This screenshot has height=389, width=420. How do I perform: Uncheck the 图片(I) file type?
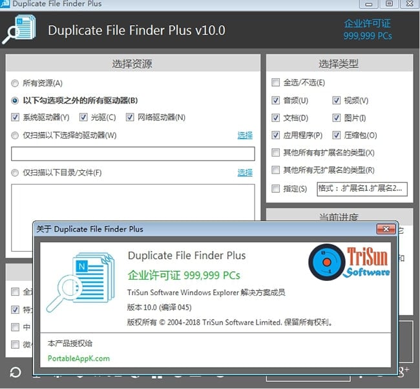point(337,118)
